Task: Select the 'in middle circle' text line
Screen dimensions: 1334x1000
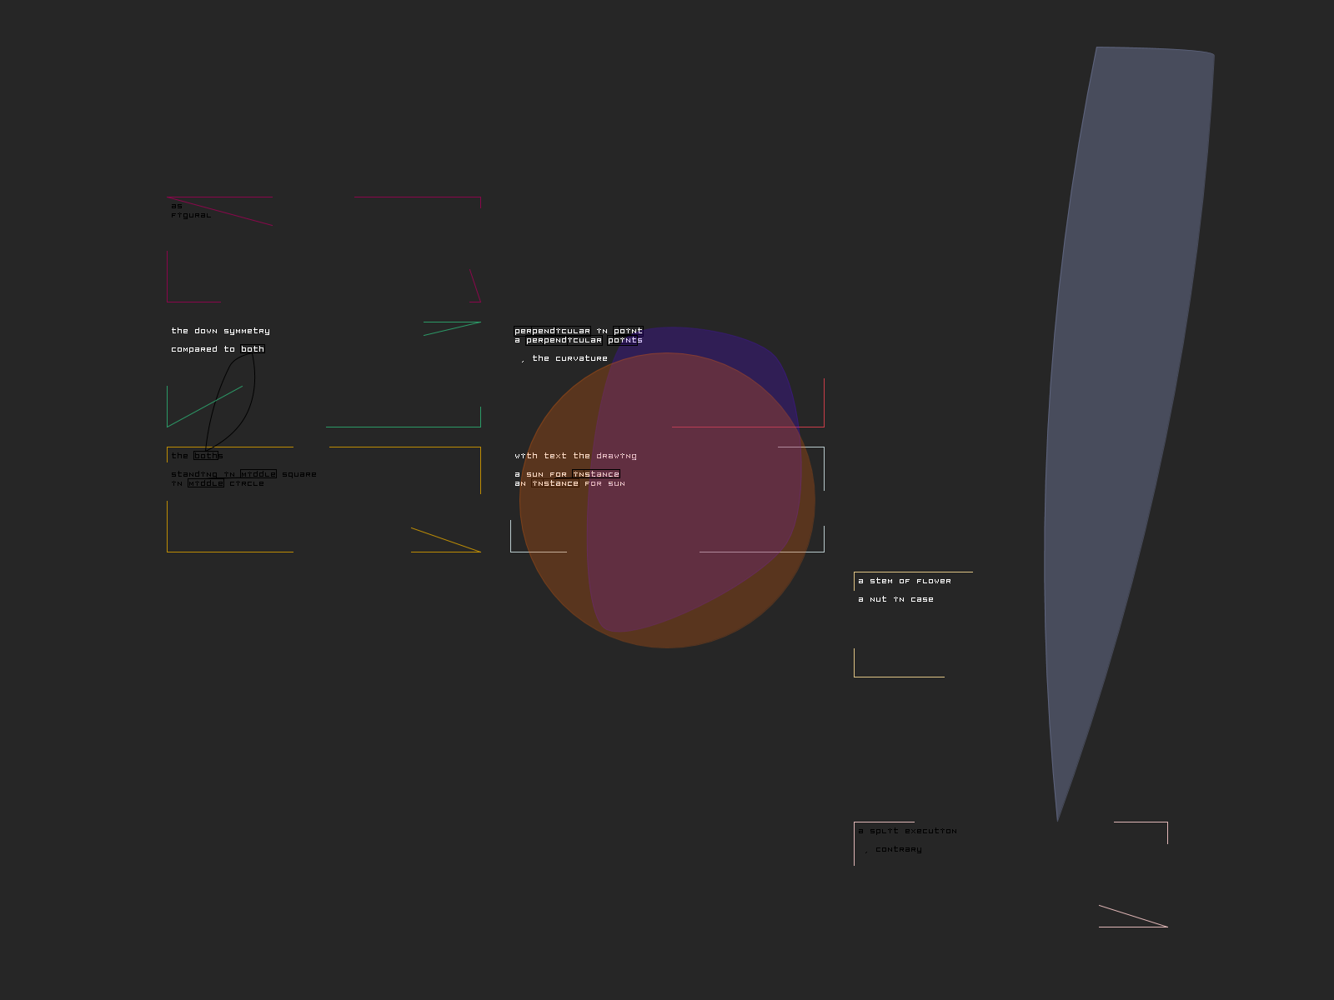Action: pyautogui.click(x=217, y=483)
